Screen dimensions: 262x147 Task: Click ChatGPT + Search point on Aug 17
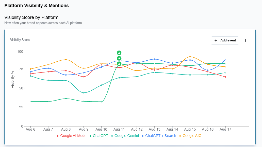coord(225,60)
